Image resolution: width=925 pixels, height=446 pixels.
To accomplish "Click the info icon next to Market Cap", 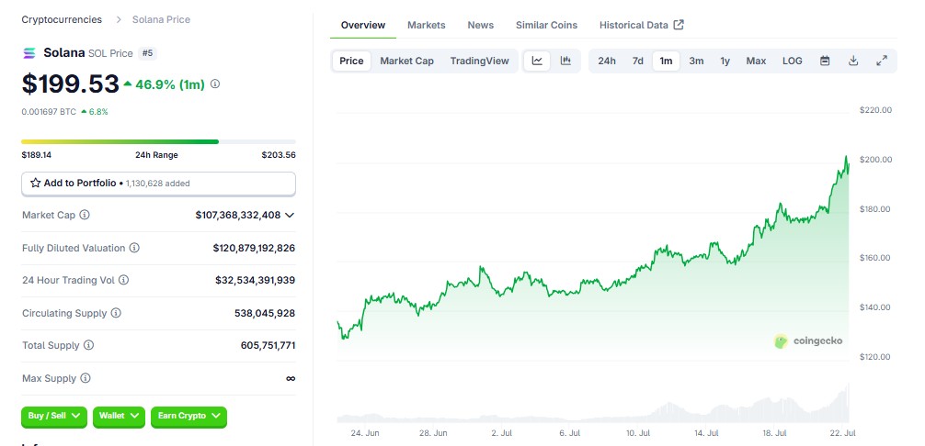I will pyautogui.click(x=85, y=215).
